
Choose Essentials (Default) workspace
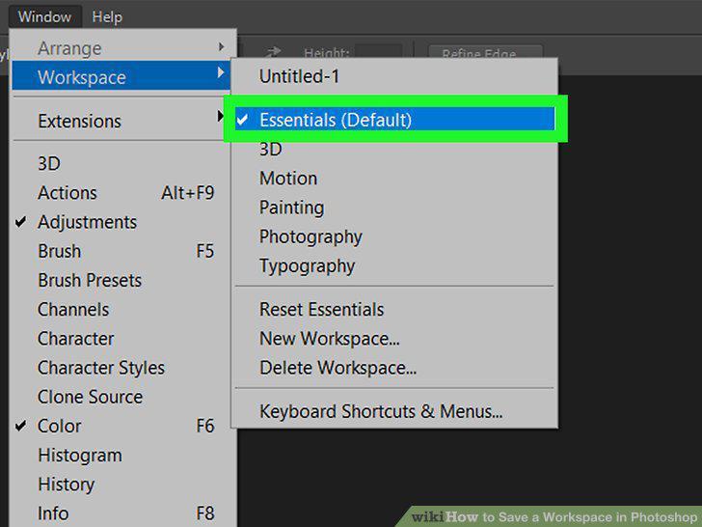point(394,120)
